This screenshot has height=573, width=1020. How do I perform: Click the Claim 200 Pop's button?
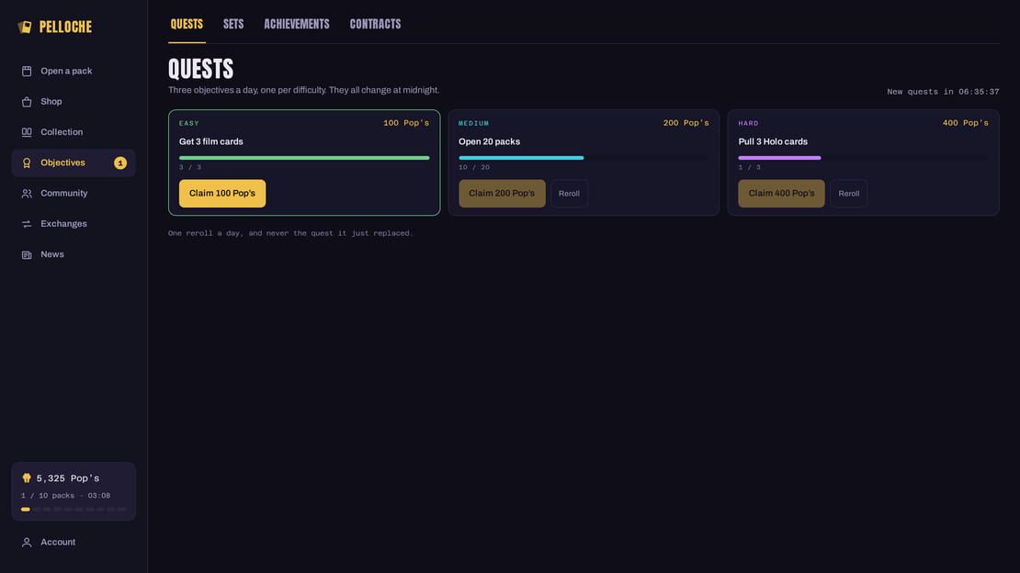point(503,193)
